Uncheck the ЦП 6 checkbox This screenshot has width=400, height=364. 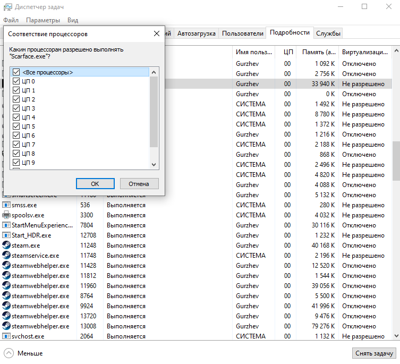coord(16,136)
